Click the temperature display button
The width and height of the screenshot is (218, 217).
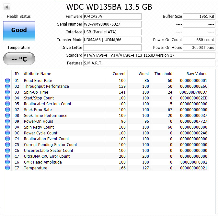(x=19, y=59)
